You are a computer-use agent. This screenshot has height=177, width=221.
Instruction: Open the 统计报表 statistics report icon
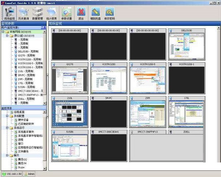[51, 13]
